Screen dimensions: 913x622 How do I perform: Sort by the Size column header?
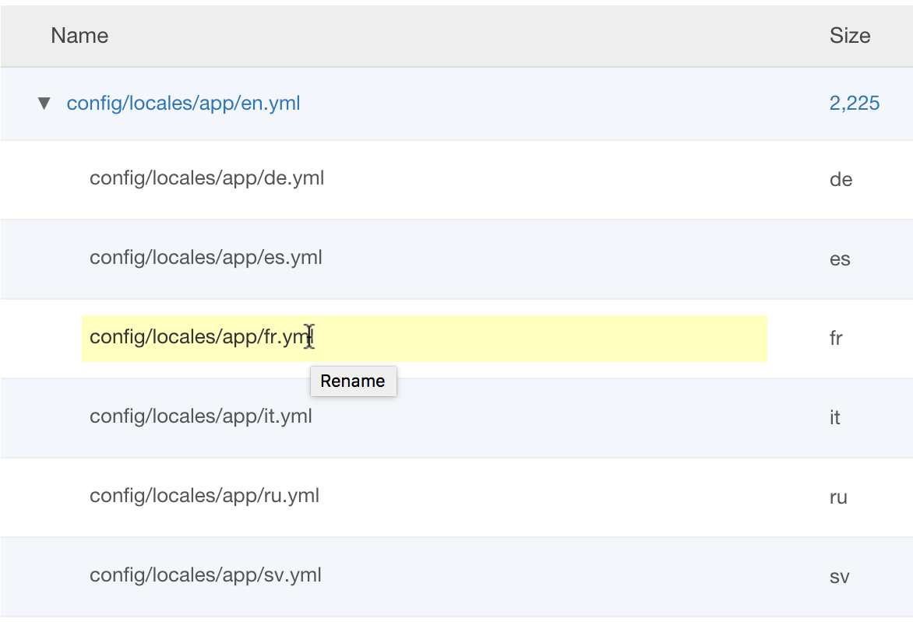tap(849, 35)
